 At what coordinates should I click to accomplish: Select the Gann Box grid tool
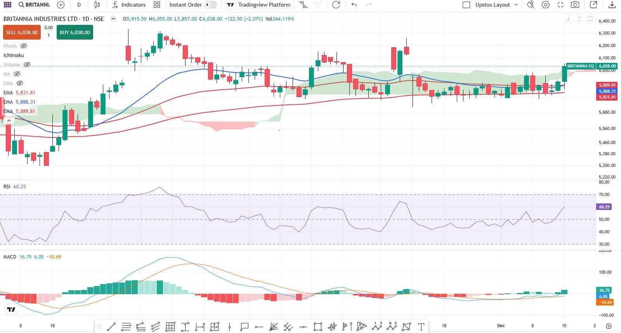(x=170, y=327)
